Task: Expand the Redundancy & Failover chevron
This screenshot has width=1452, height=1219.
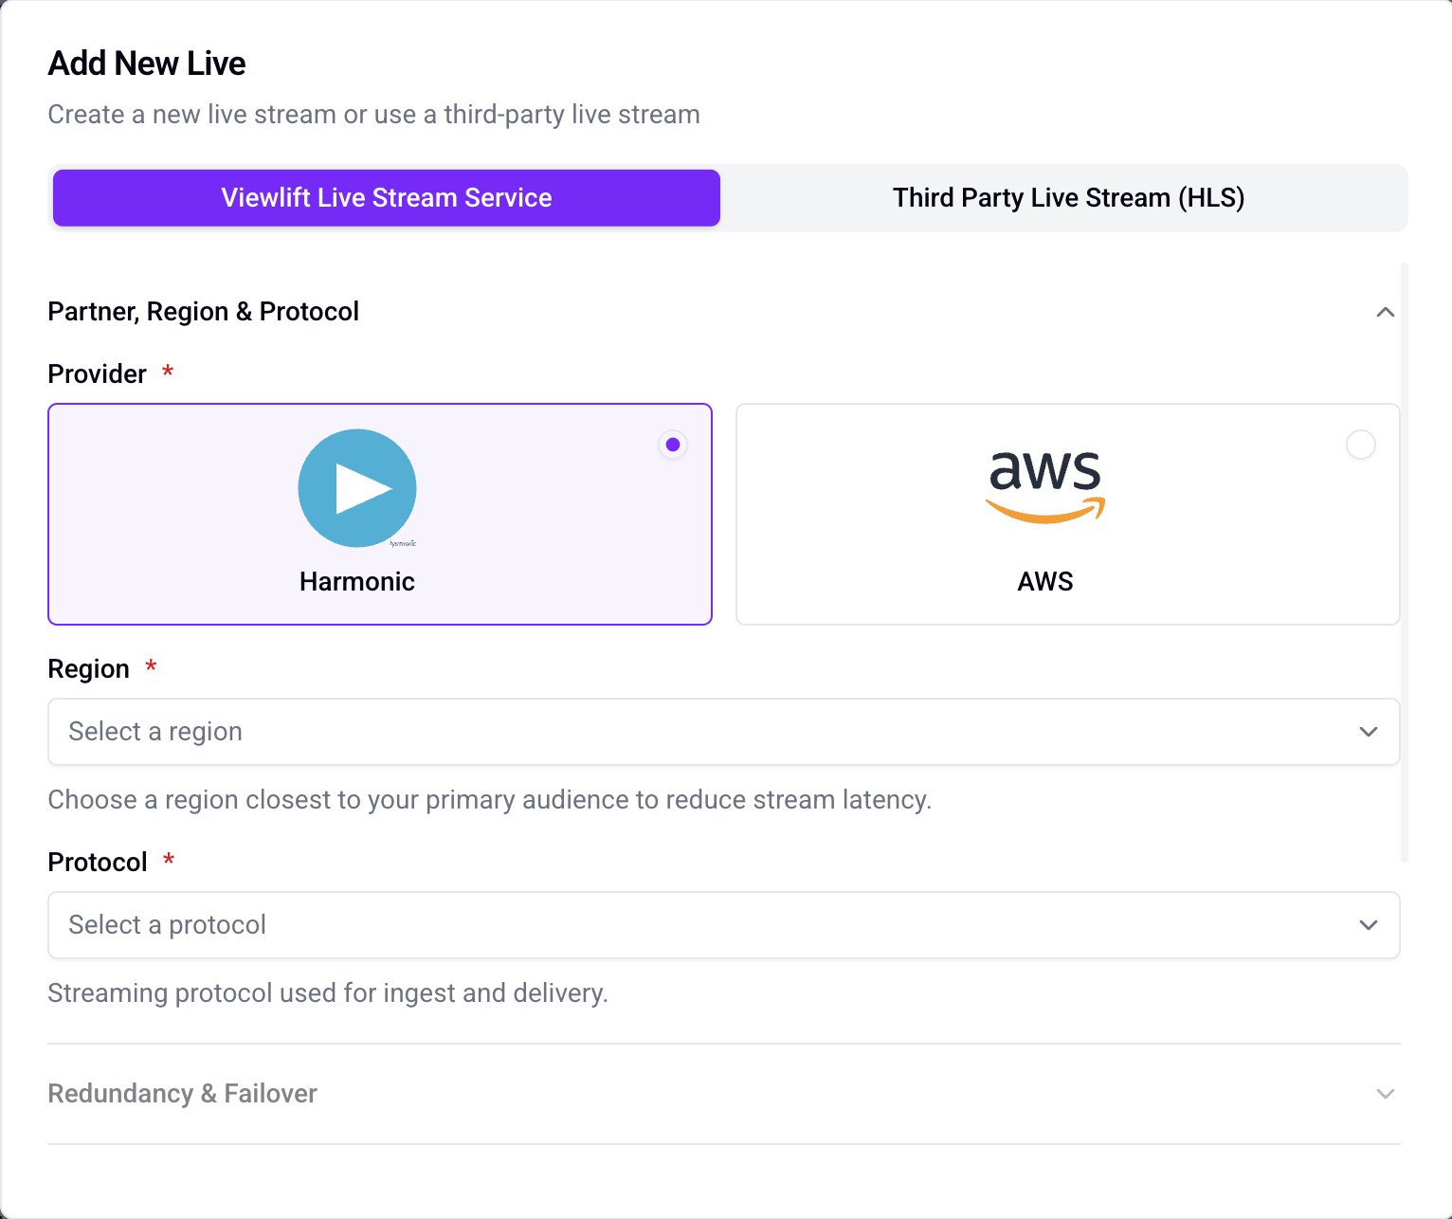Action: (1386, 1094)
